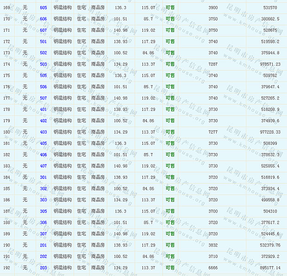Click room number 607
The width and height of the screenshot is (287, 276).
pyautogui.click(x=44, y=30)
